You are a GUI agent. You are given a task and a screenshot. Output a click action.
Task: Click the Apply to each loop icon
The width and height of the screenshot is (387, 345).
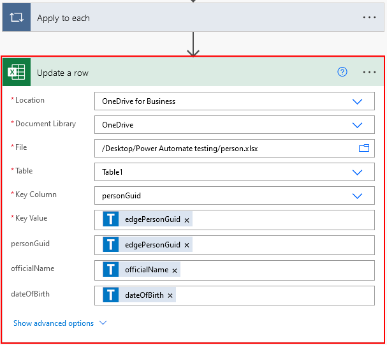click(x=17, y=17)
